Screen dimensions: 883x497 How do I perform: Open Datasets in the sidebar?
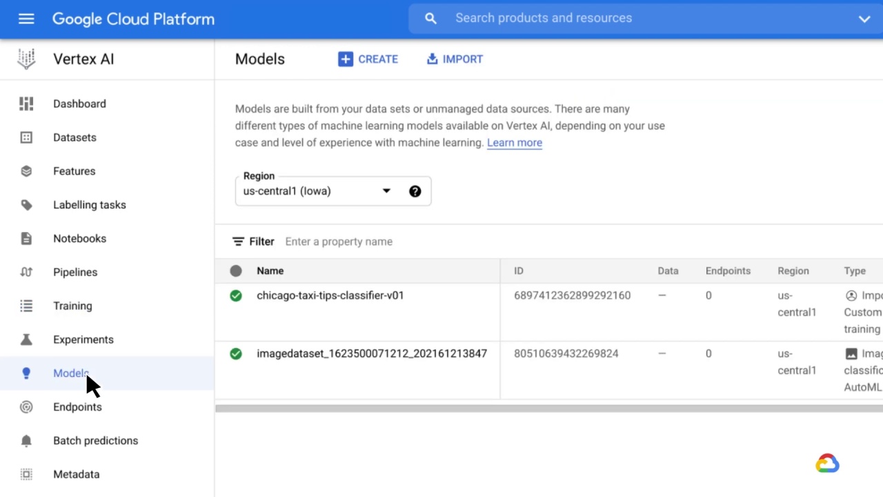(75, 137)
